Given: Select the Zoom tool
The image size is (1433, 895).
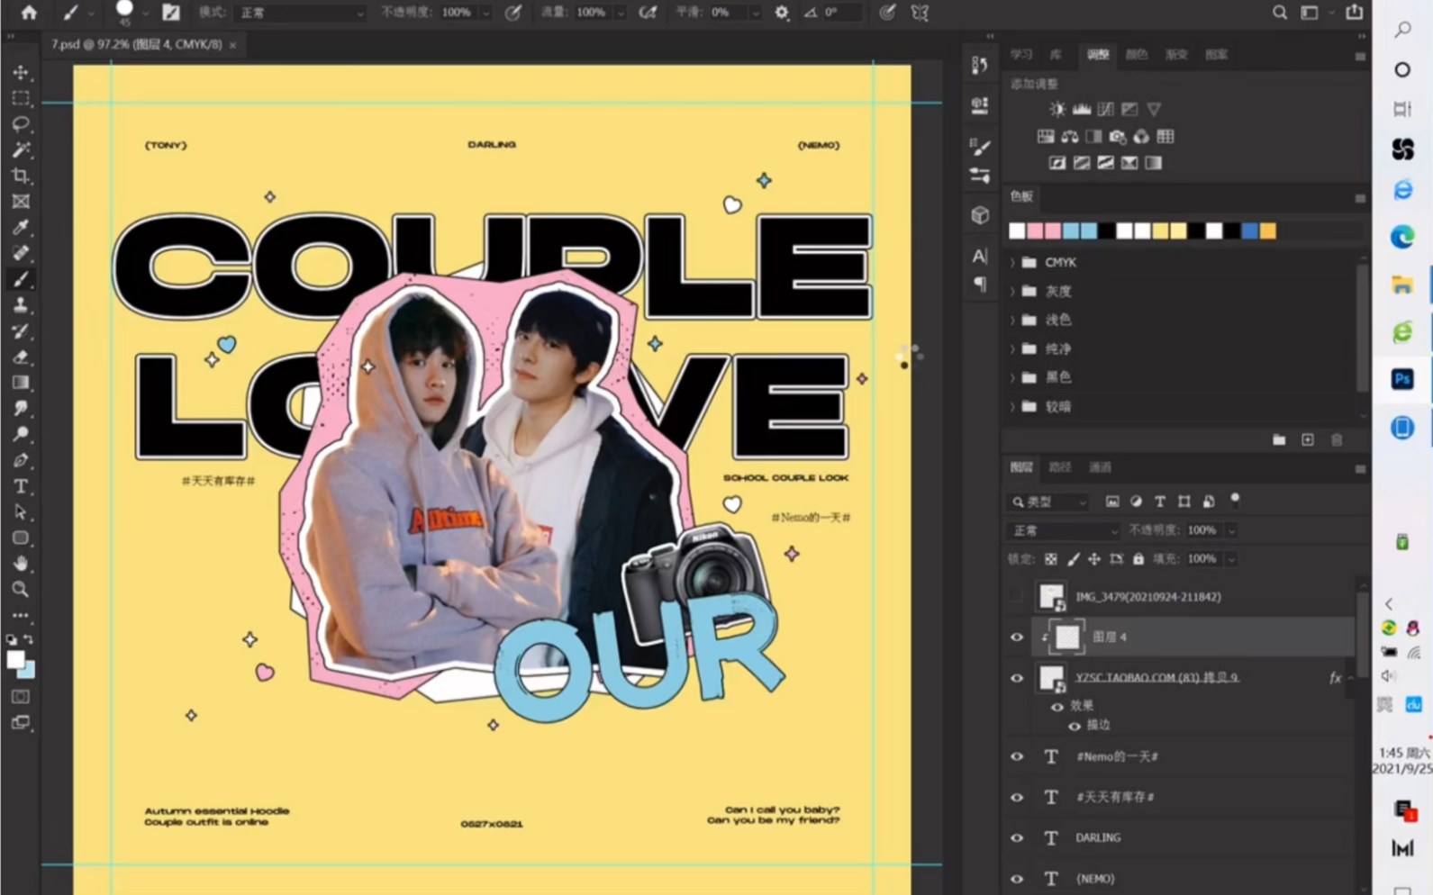Looking at the screenshot, I should [x=20, y=590].
